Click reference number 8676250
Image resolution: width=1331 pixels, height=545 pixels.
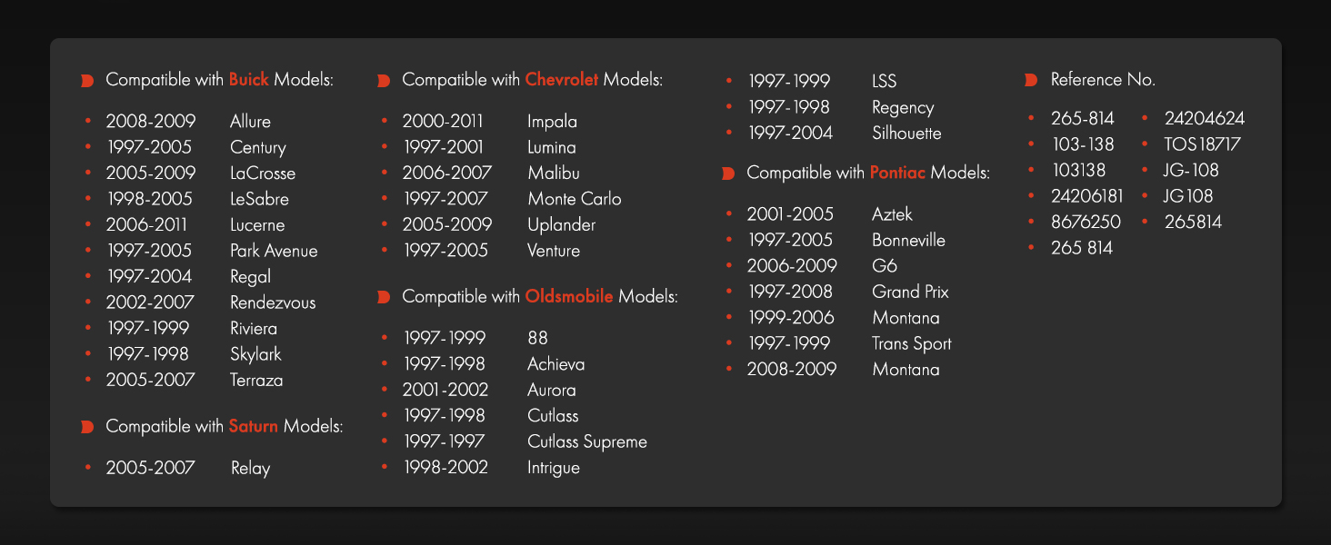pos(1086,222)
